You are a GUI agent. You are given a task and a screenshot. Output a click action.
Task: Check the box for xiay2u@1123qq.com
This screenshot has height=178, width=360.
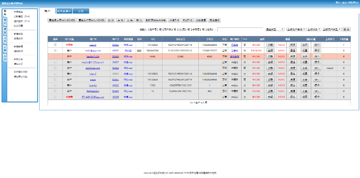click(55, 62)
